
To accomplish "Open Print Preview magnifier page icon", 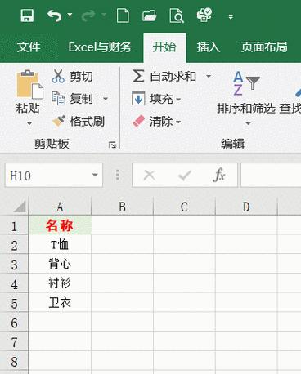I will [x=177, y=16].
